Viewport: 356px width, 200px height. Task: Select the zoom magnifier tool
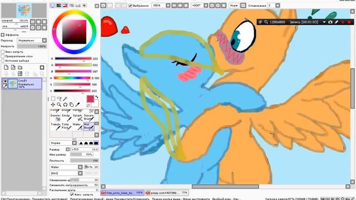(59, 104)
